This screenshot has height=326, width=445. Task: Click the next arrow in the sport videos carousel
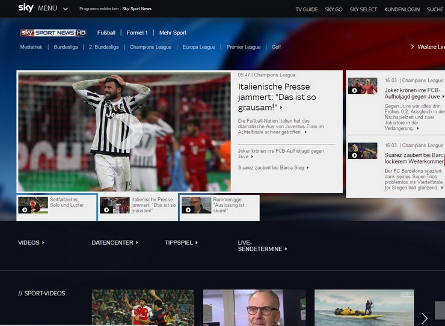(425, 318)
